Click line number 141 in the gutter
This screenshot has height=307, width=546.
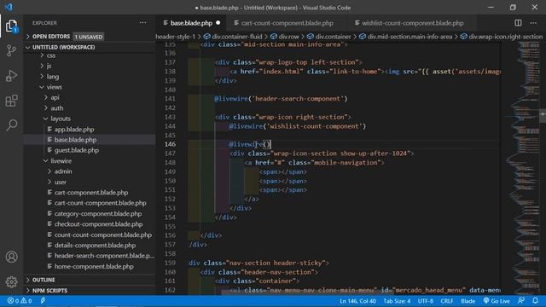click(170, 99)
